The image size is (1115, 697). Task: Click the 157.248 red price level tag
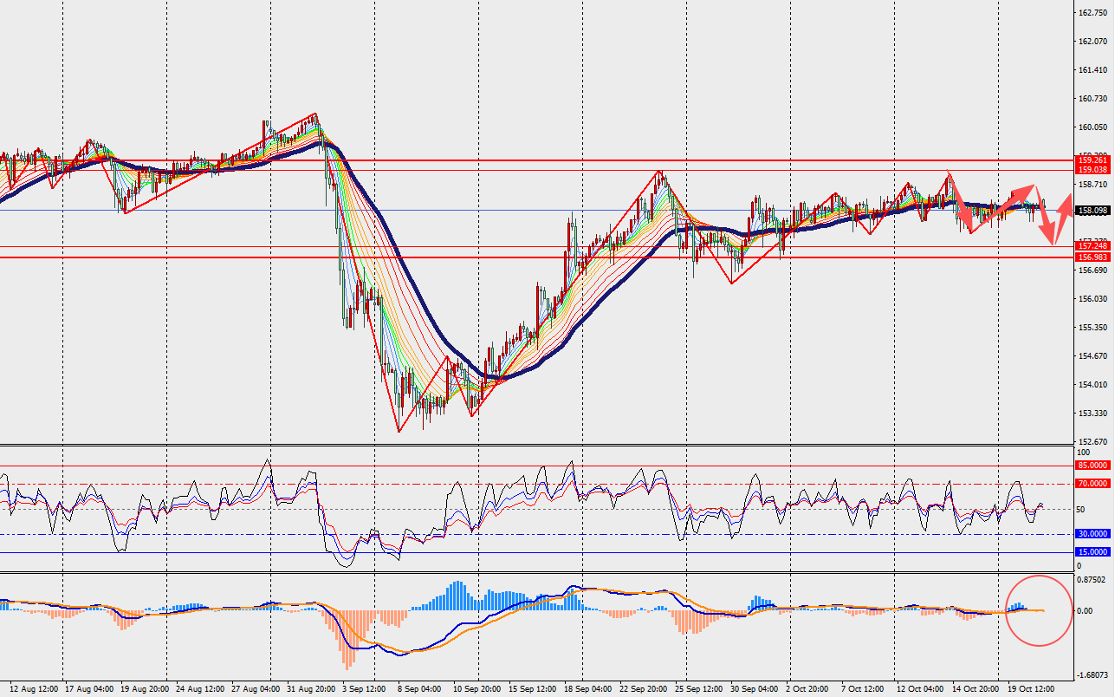point(1094,246)
